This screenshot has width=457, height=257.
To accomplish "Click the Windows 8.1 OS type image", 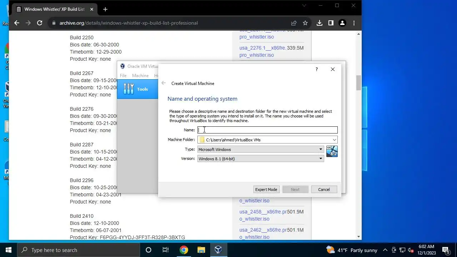I will 332,151.
